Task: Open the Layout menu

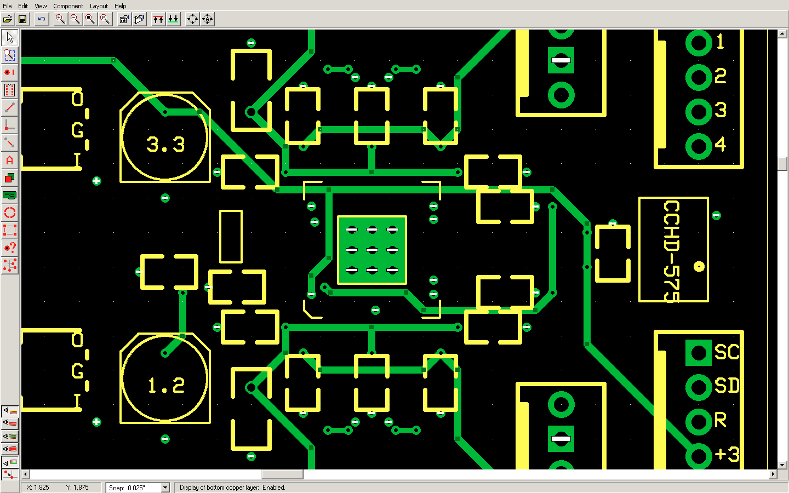Action: [99, 6]
